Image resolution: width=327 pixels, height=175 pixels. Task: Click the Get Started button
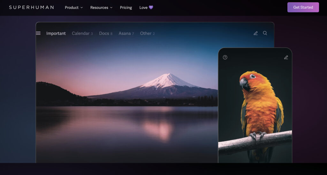coord(303,7)
